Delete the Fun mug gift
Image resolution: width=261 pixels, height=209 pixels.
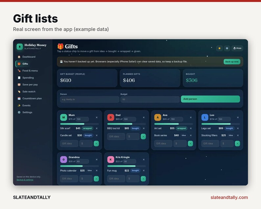[x=144, y=171]
